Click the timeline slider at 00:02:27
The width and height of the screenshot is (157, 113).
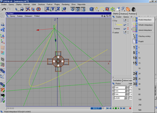point(96,108)
